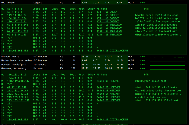
Task: Click the spine13.cloud1.nbg1.hetzner.com PTR entry
Action: pyautogui.click(x=158, y=90)
